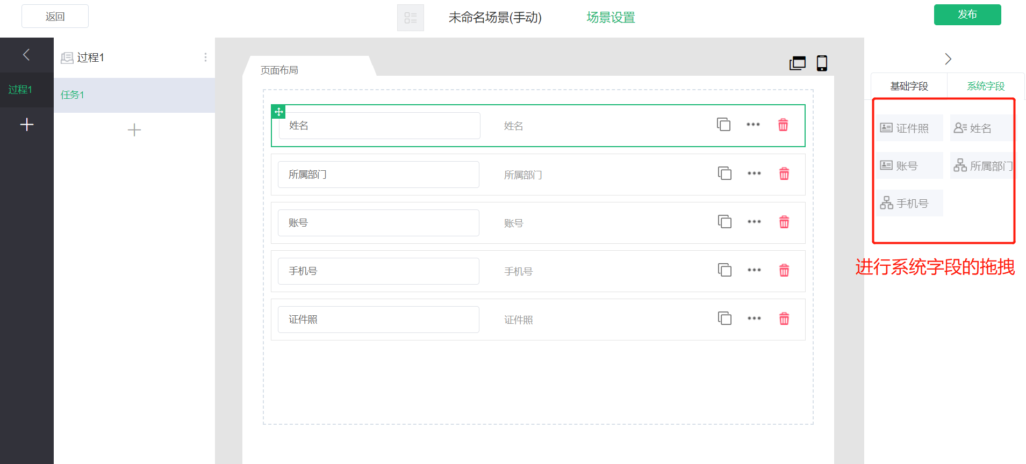Delete the 姓名 field row
1026x464 pixels.
pyautogui.click(x=783, y=125)
